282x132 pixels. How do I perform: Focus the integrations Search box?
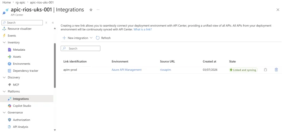[80, 49]
